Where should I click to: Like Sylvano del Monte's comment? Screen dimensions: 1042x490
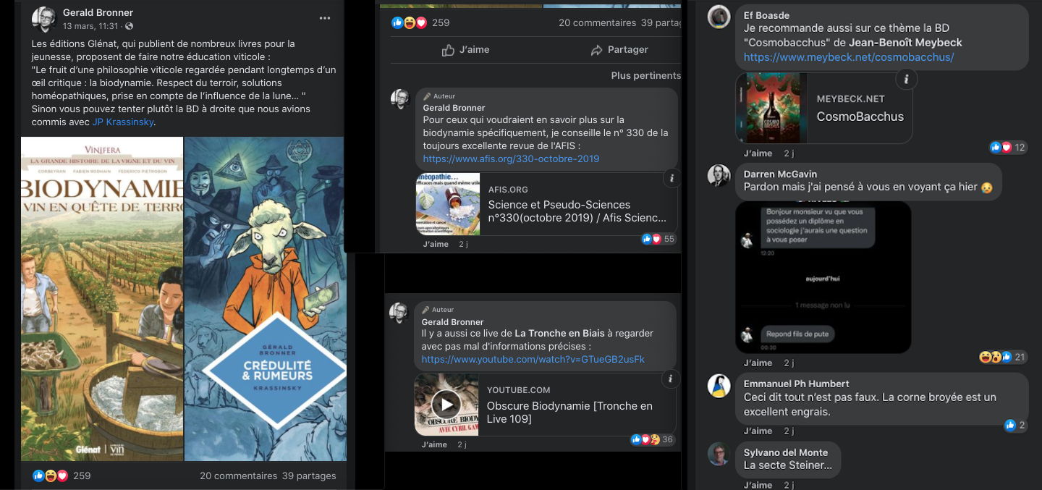point(758,485)
